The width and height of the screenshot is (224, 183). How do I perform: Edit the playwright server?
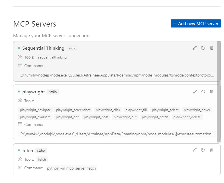click(x=195, y=92)
